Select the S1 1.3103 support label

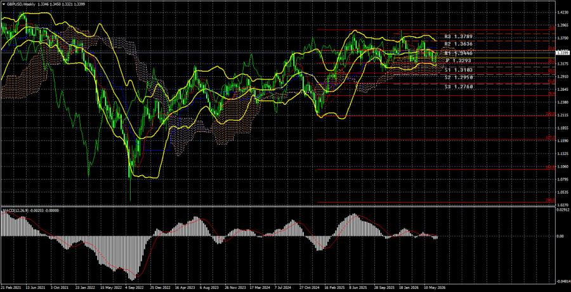pyautogui.click(x=457, y=69)
